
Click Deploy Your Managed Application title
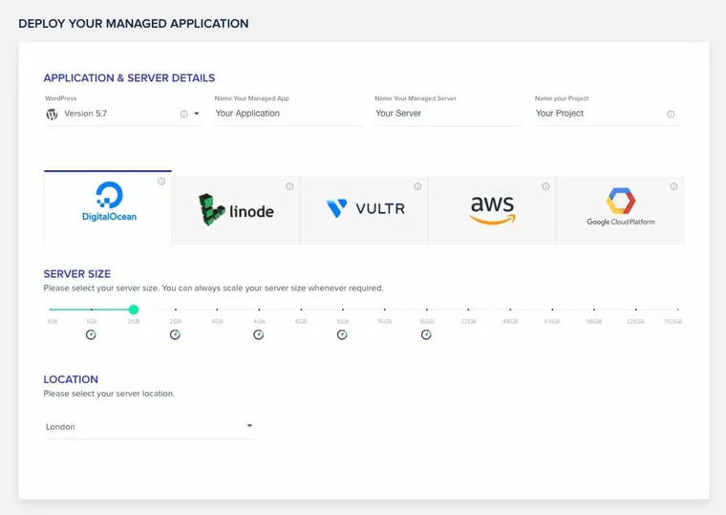point(134,24)
